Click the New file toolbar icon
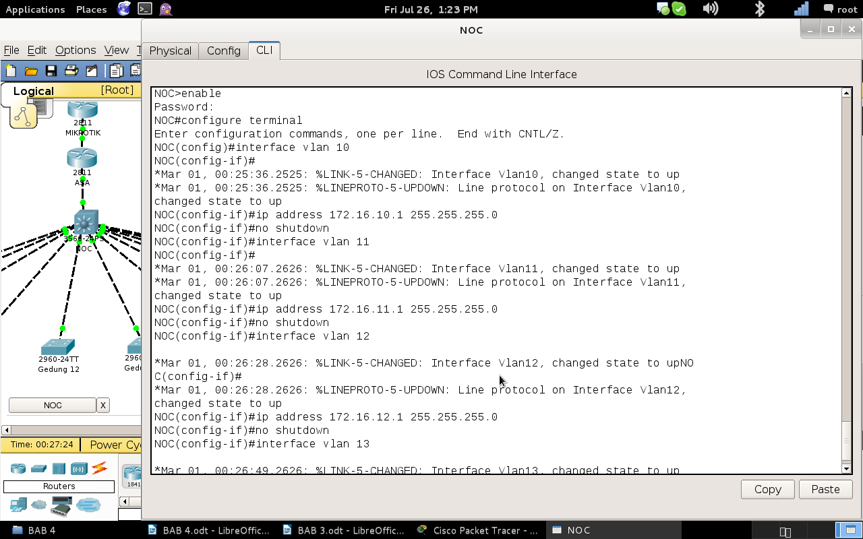863x539 pixels. pyautogui.click(x=11, y=71)
